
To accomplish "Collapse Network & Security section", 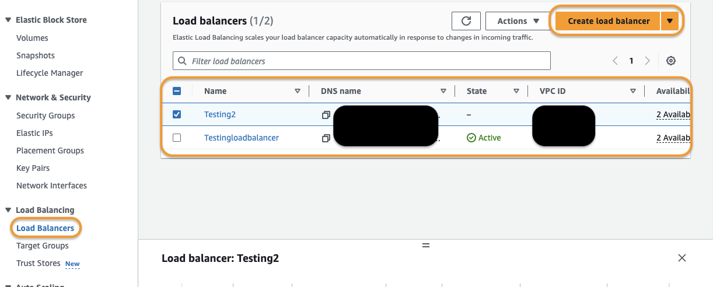I will (8, 97).
